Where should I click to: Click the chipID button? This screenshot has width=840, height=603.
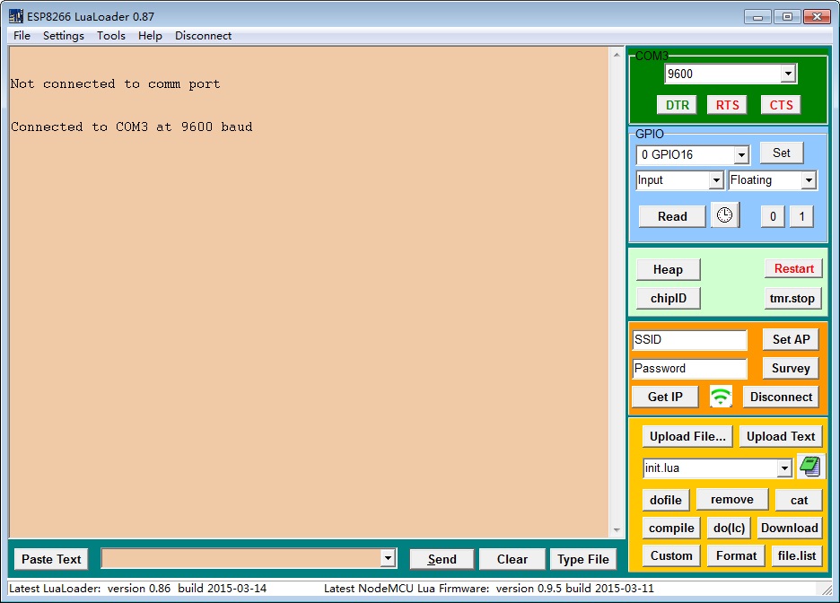[668, 298]
